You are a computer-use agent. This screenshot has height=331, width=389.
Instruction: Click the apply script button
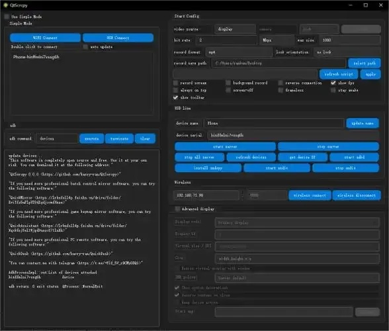pyautogui.click(x=370, y=74)
